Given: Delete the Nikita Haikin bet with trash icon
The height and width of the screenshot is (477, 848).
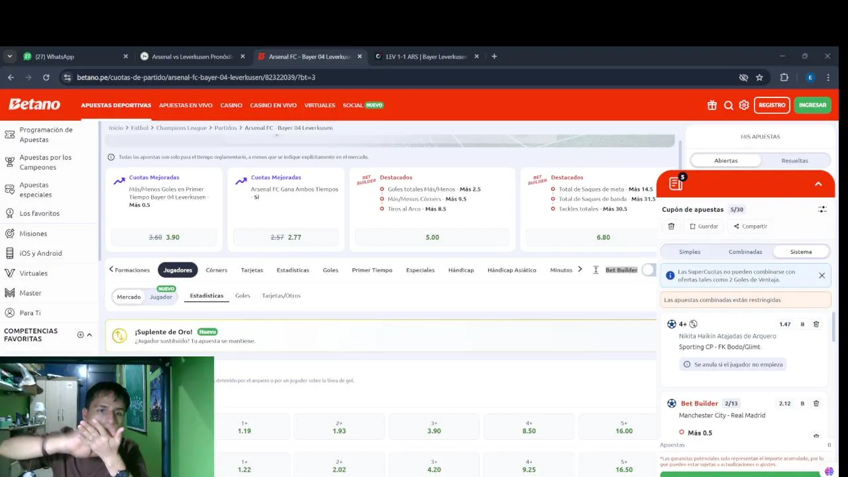Looking at the screenshot, I should pyautogui.click(x=816, y=324).
